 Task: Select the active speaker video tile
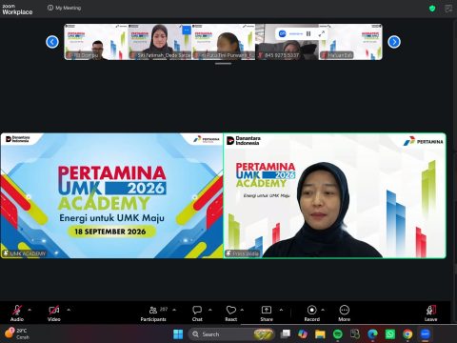point(335,195)
